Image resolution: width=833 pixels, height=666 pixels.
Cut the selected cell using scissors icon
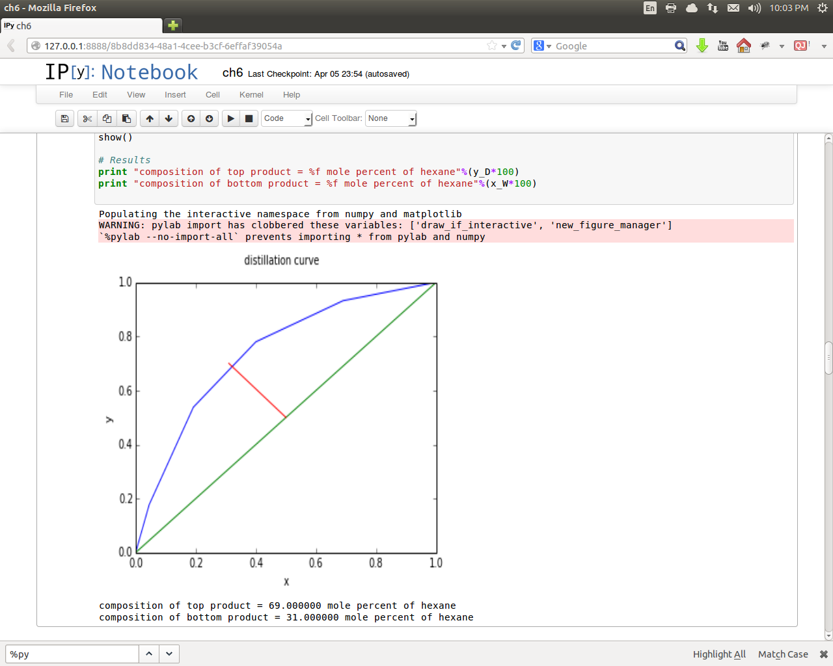click(87, 118)
